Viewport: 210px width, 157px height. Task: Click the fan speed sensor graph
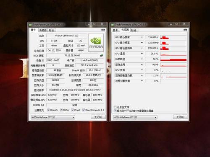[x=173, y=59]
